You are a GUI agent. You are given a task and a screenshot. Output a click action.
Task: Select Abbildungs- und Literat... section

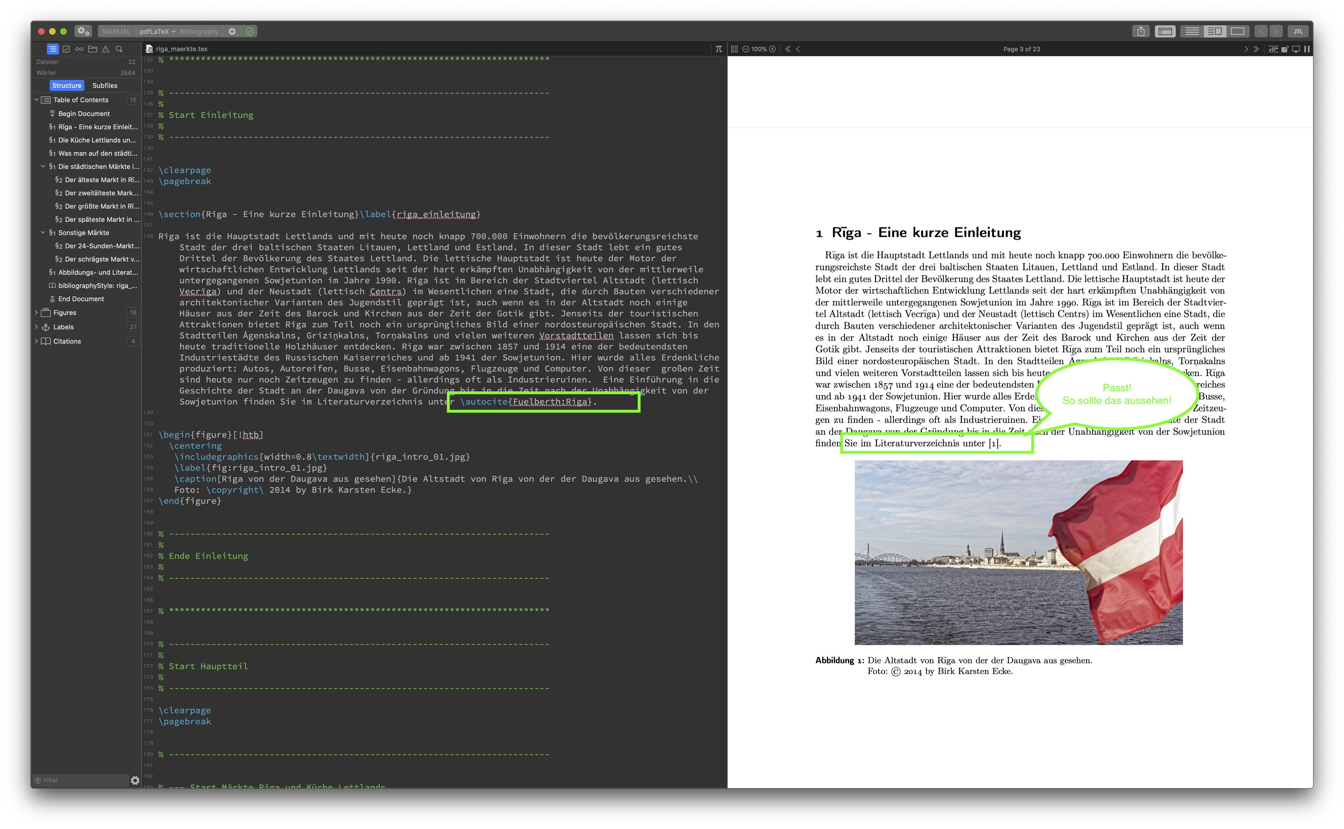coord(93,273)
